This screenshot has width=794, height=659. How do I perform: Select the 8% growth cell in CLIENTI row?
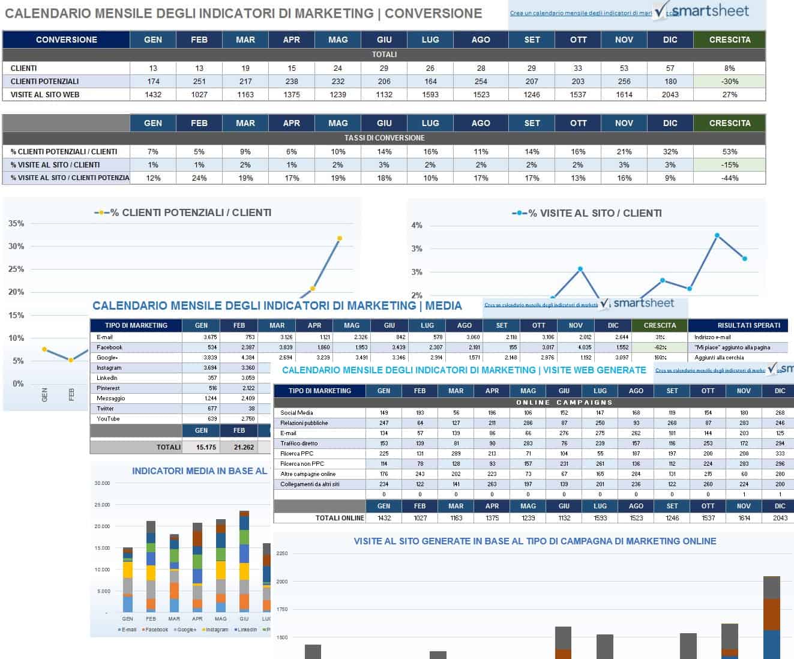pyautogui.click(x=729, y=68)
